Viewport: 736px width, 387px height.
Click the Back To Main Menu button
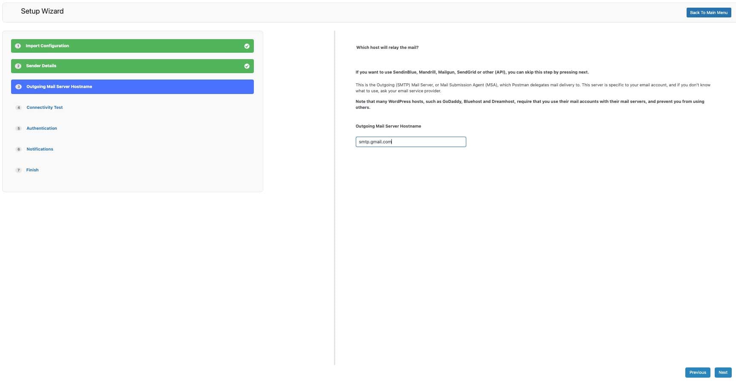709,13
